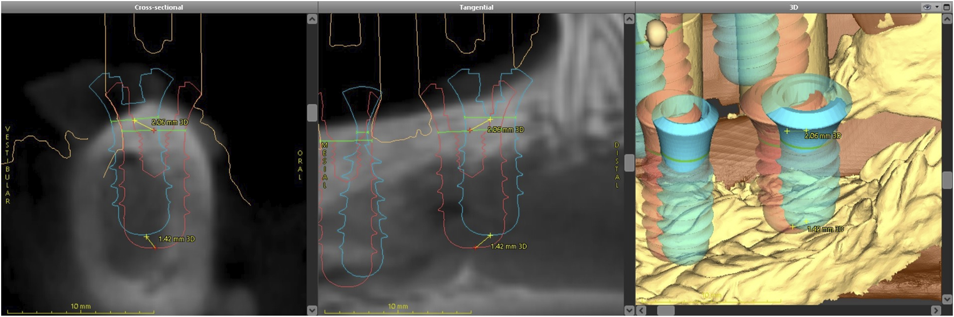Click the Cross-sectional vertical scrollbar thumb

(x=312, y=113)
